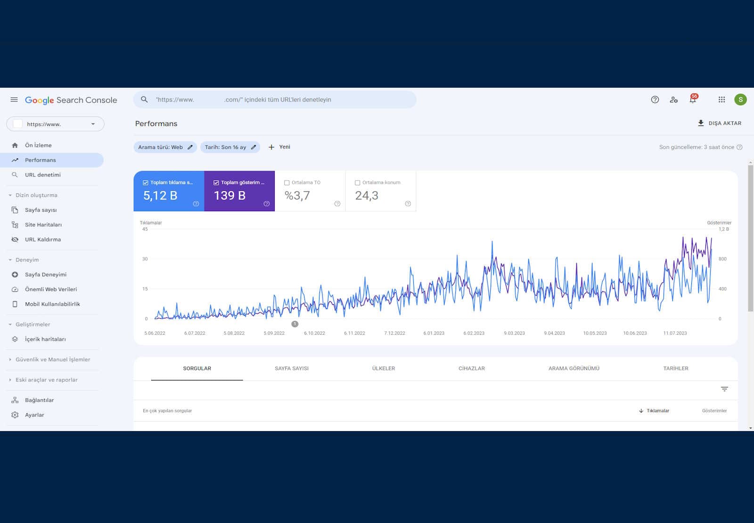Enable the Ortalama konum checkbox
The image size is (754, 523).
(x=357, y=183)
